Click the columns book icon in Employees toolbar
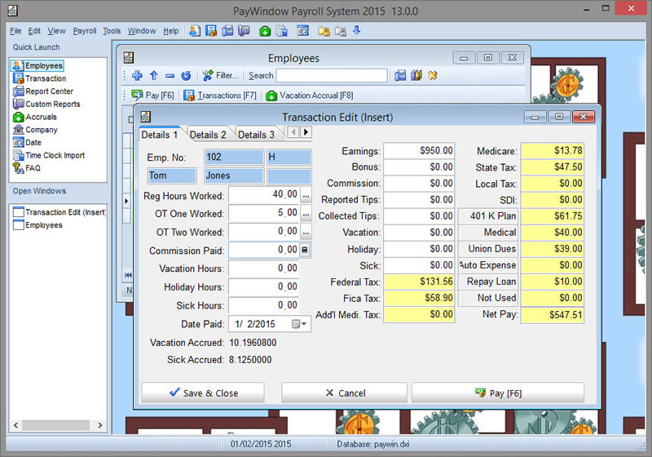This screenshot has height=457, width=652. [x=416, y=75]
